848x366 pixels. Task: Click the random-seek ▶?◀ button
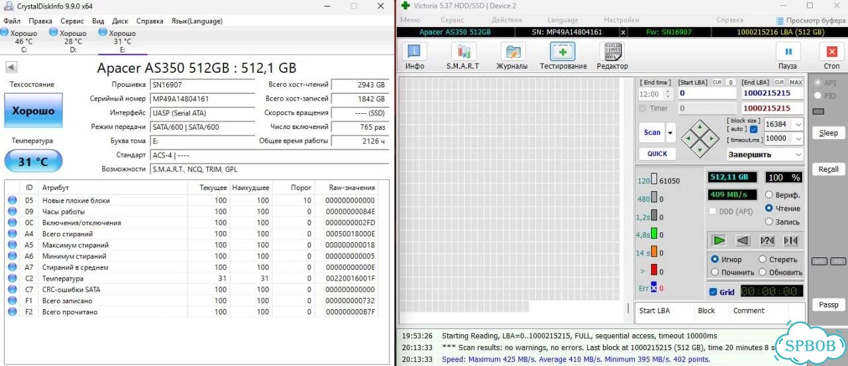[x=767, y=240]
